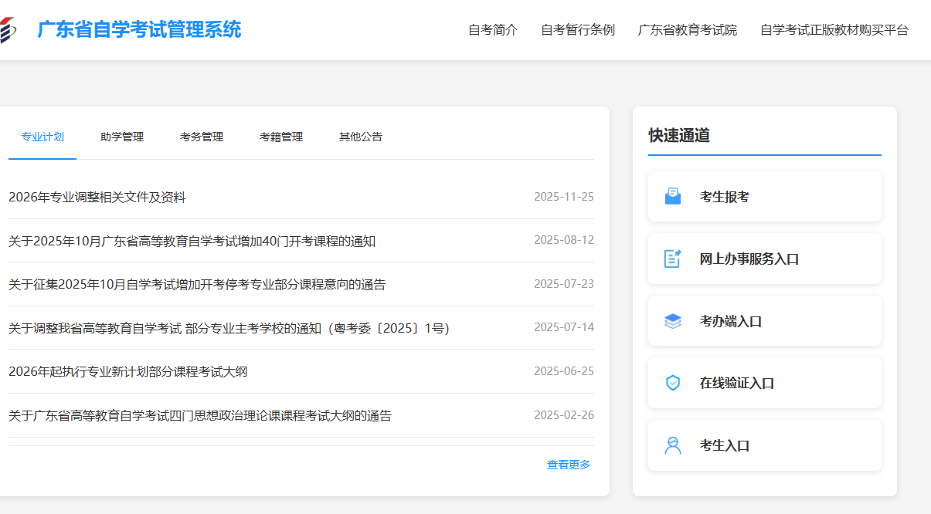The image size is (931, 514).
Task: Click the 考办端入口 stacked layers icon
Action: pos(672,321)
